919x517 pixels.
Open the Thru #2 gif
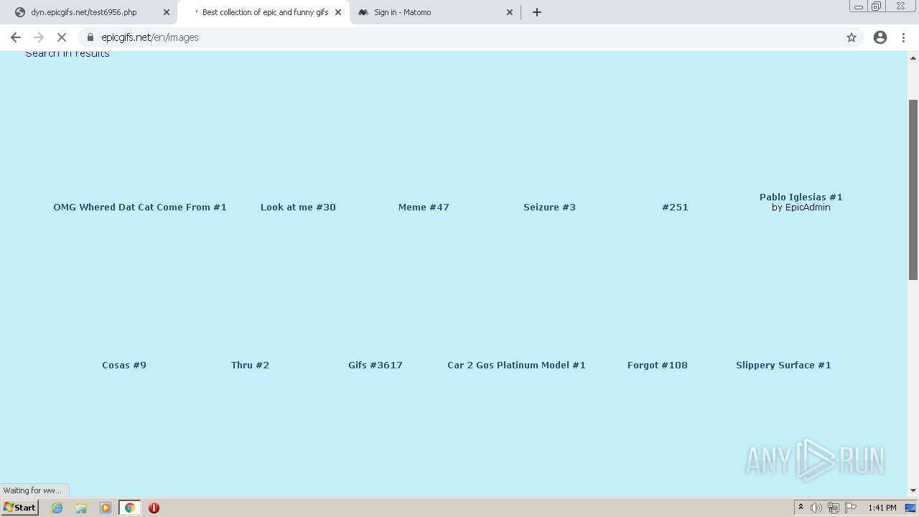tap(250, 365)
